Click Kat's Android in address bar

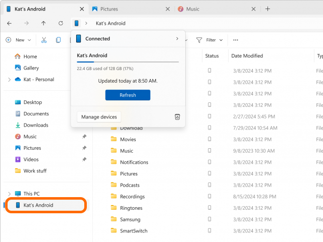coord(111,23)
